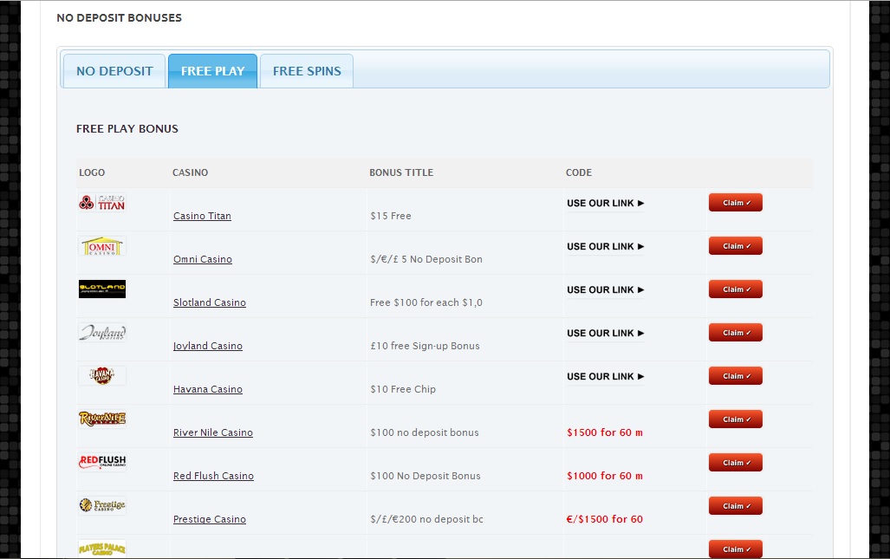Click USE OUR LINK for Havana Casino
This screenshot has width=890, height=559.
click(x=606, y=376)
